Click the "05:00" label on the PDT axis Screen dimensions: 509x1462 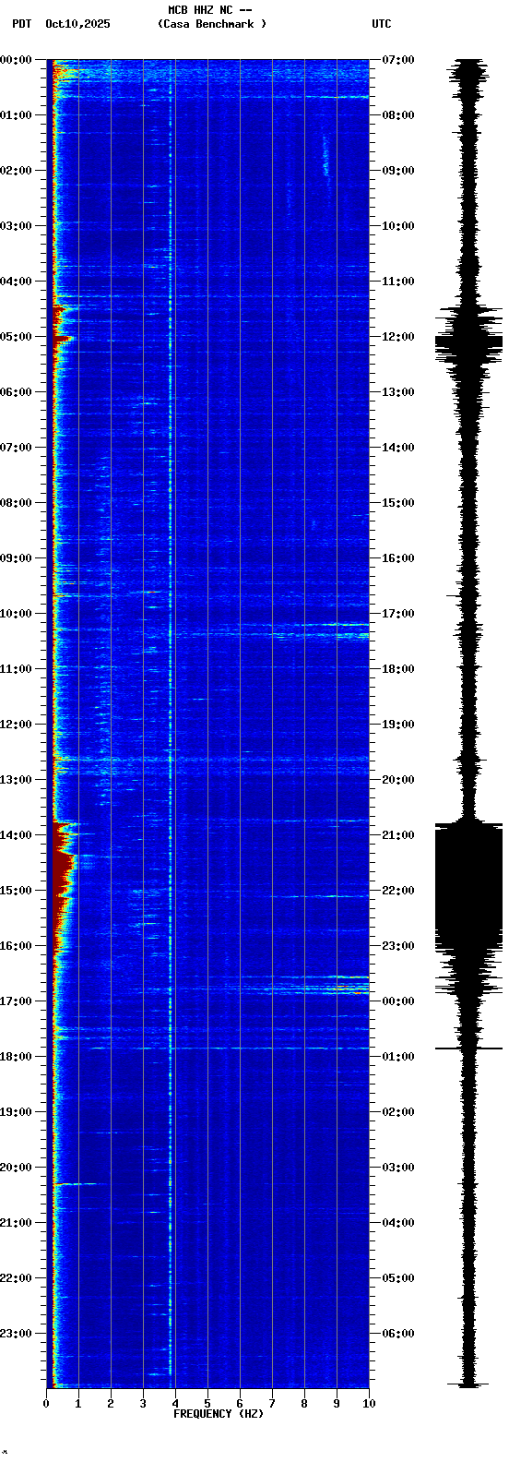tap(16, 337)
